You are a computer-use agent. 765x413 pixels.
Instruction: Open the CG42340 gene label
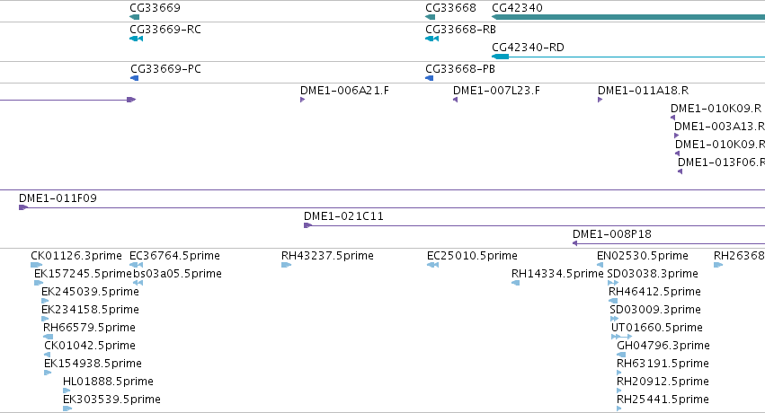point(517,8)
